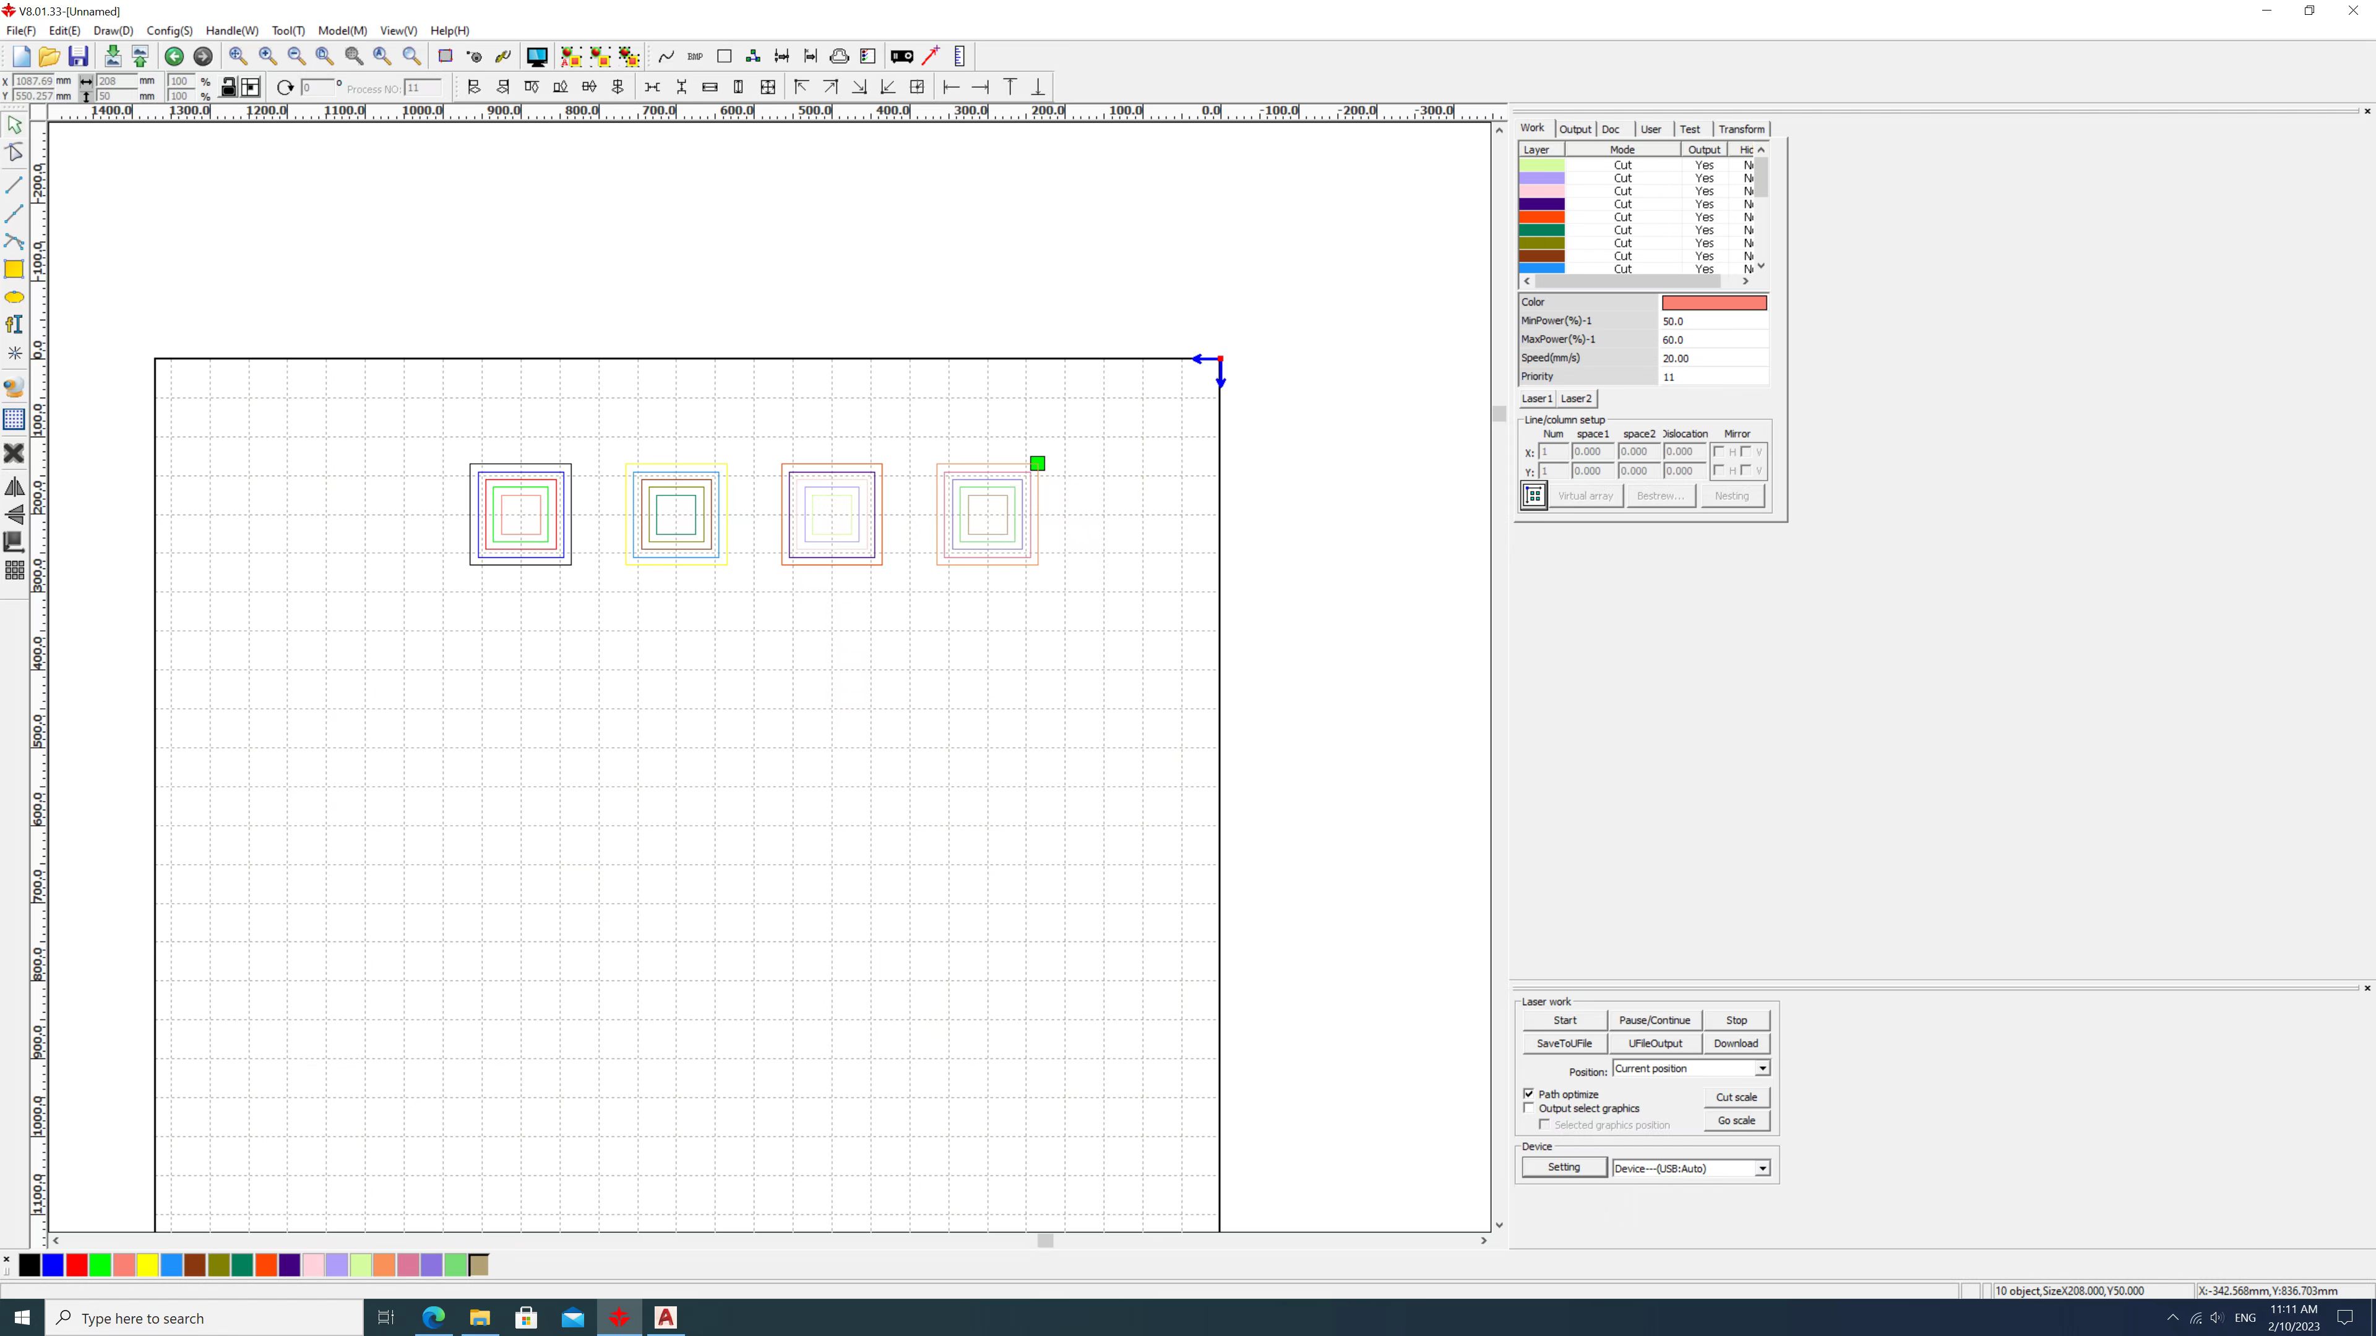Click the New file icon

coord(21,56)
